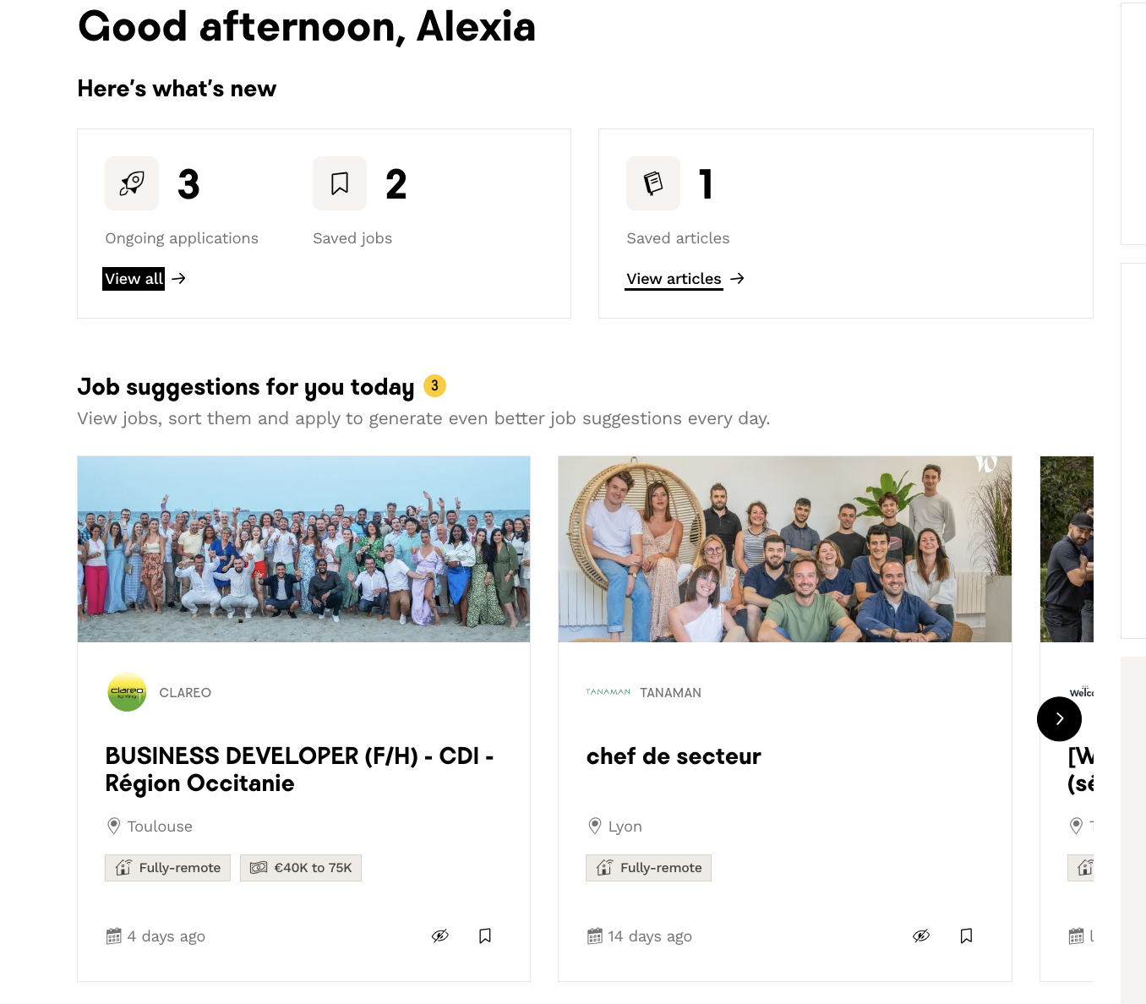
Task: Hide the Clareo job suggestion
Action: pos(440,936)
